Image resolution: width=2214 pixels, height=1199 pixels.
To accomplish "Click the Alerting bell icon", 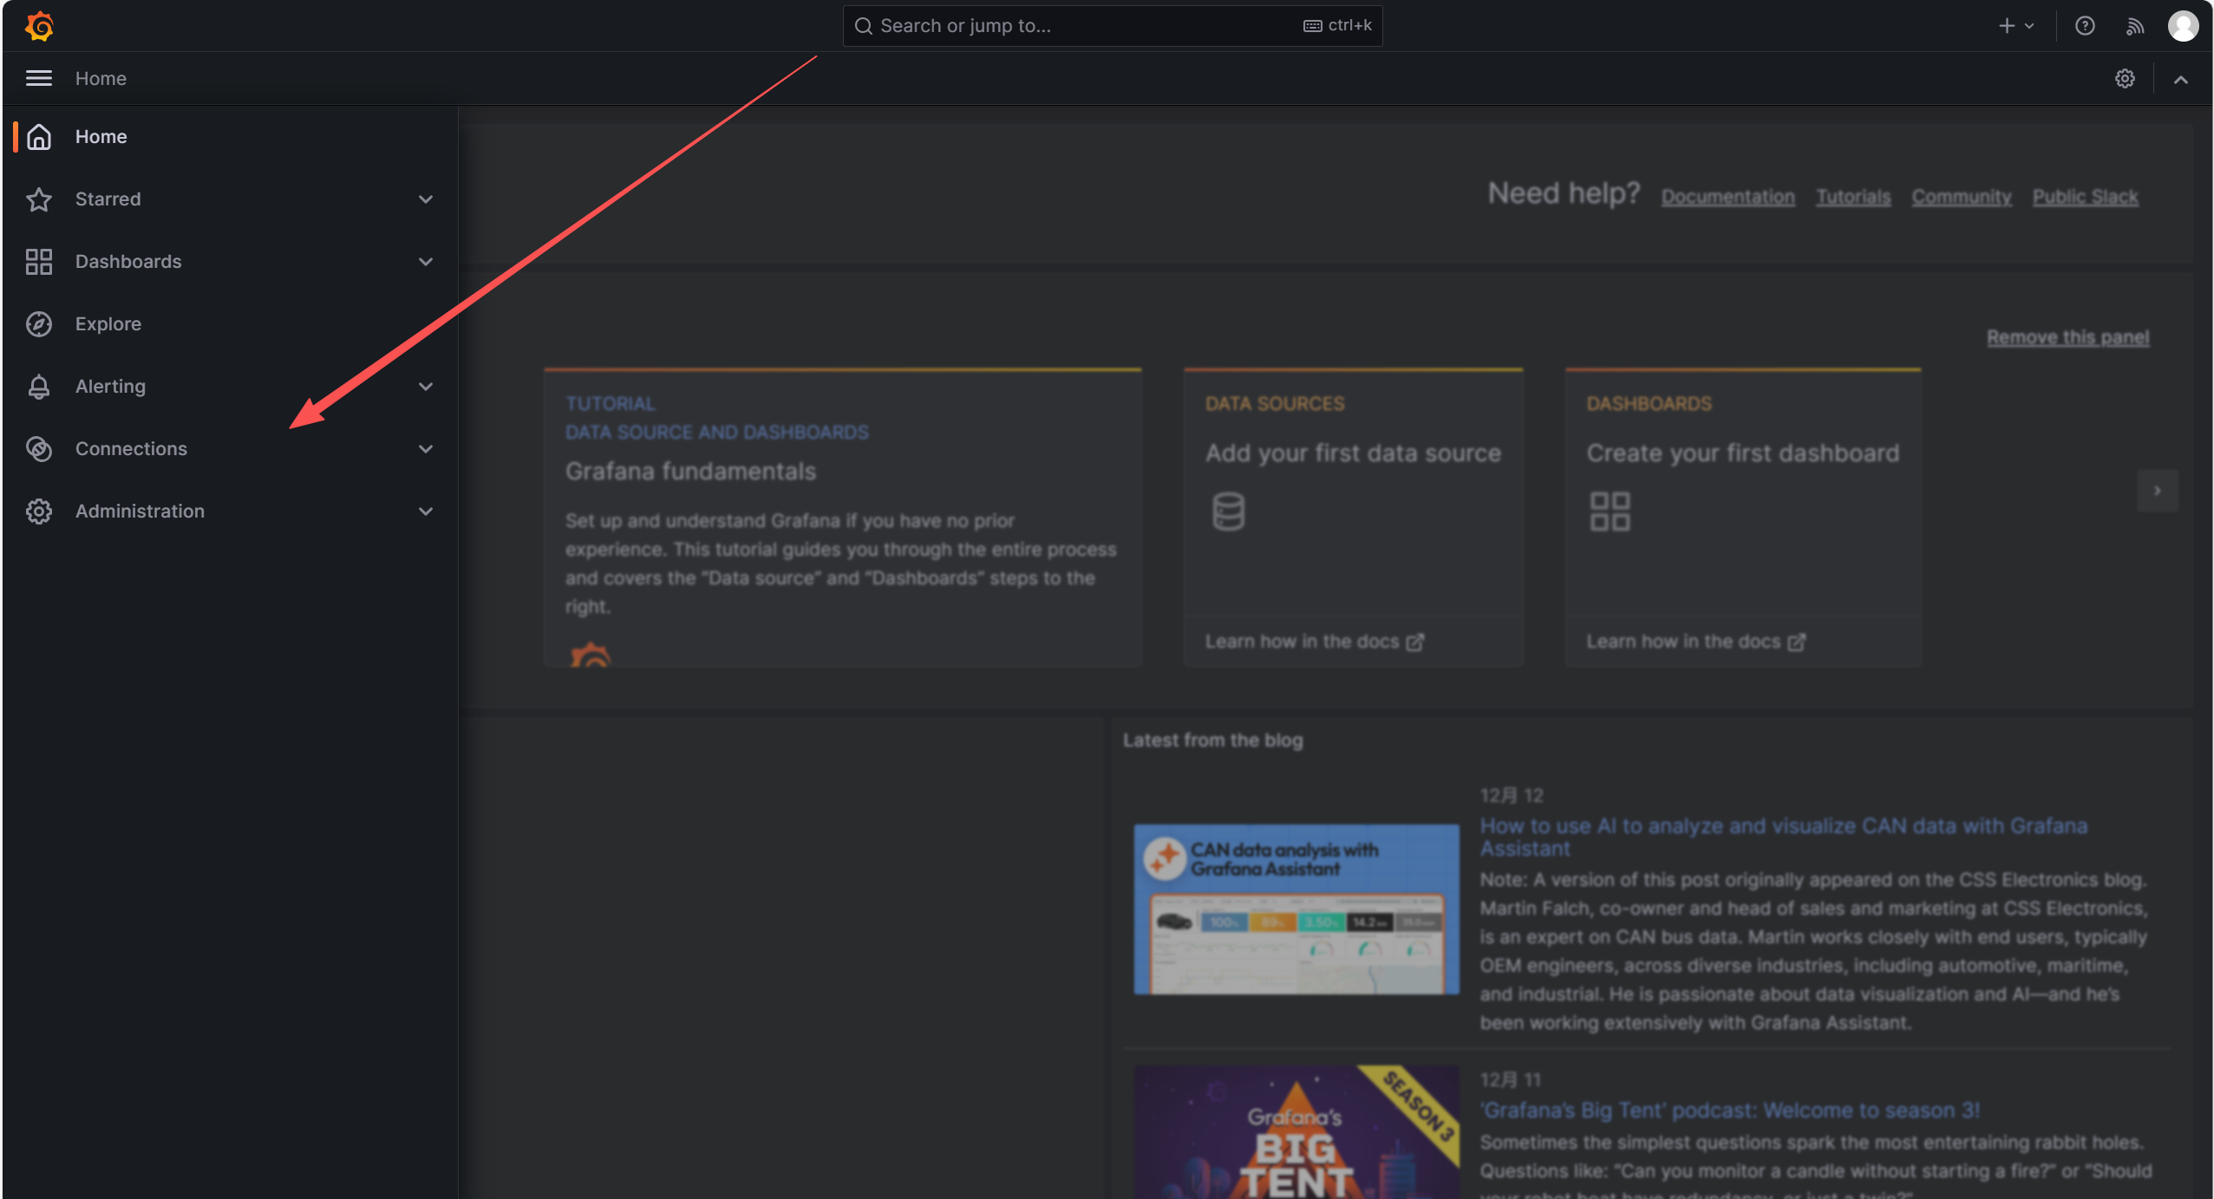I will [x=38, y=386].
